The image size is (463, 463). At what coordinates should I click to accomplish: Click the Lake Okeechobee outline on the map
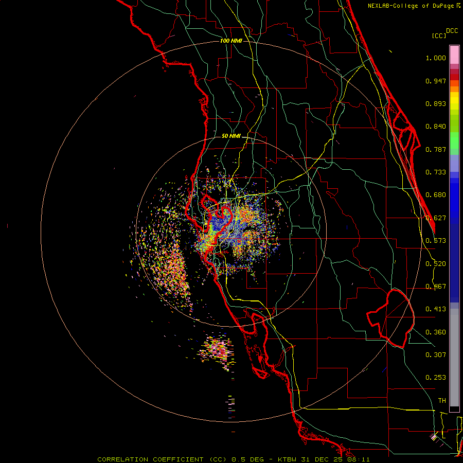tap(390, 318)
